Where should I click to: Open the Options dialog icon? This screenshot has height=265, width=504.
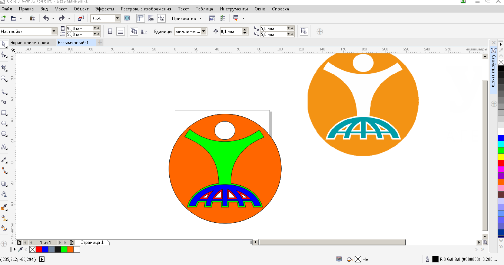tap(222, 18)
